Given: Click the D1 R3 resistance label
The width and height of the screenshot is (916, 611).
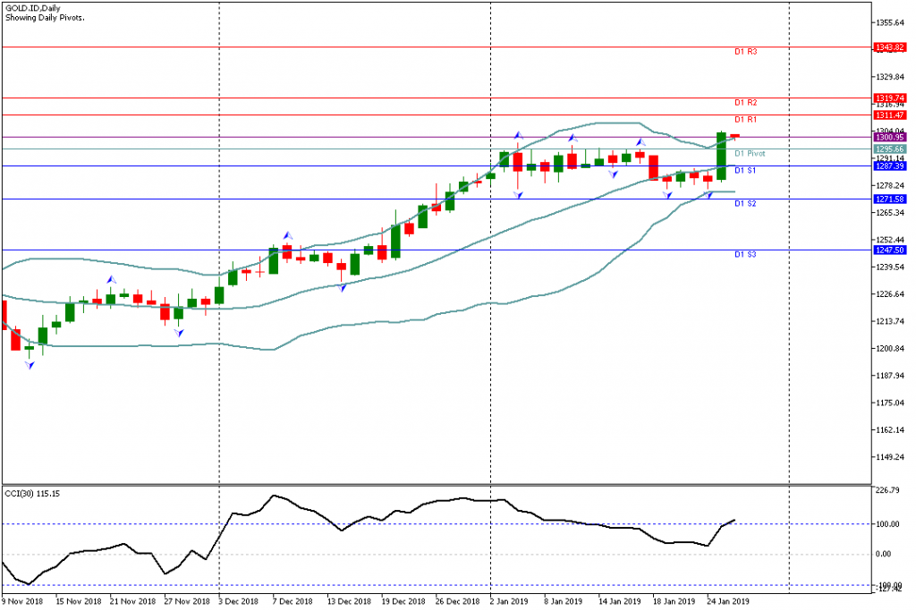Looking at the screenshot, I should pyautogui.click(x=746, y=52).
